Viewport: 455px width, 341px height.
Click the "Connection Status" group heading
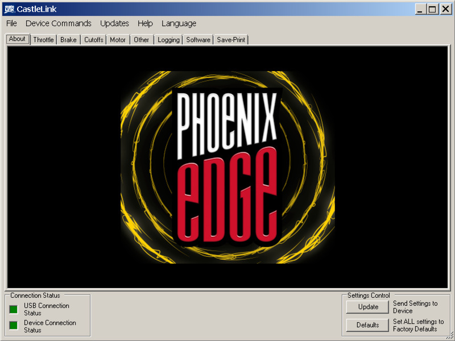coord(35,296)
